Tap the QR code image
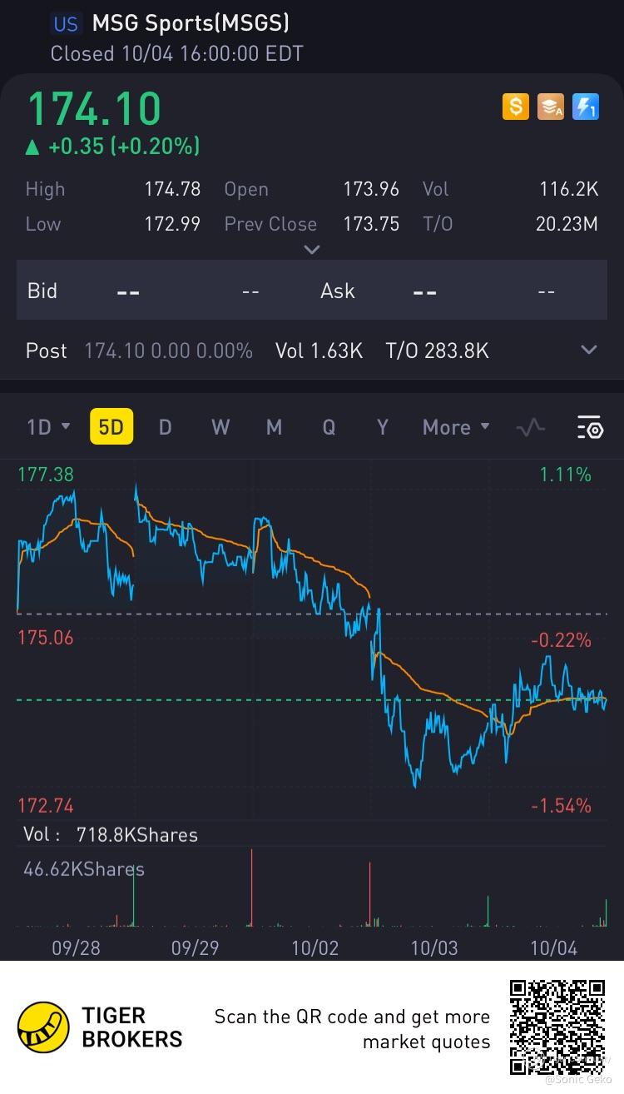The width and height of the screenshot is (624, 1094). tap(557, 1027)
